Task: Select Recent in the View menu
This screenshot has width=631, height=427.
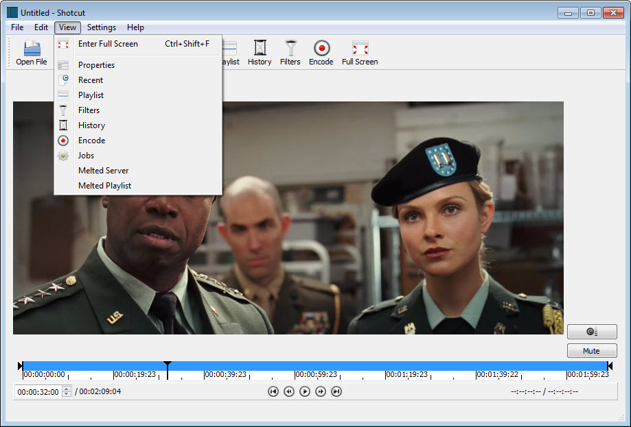Action: click(x=138, y=80)
